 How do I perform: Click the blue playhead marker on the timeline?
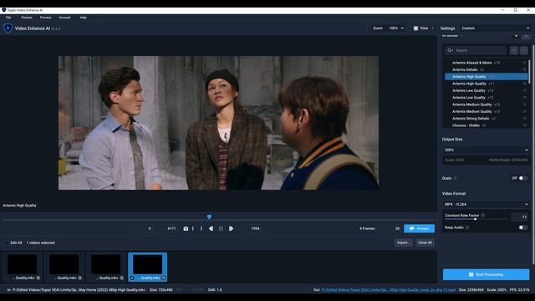209,217
